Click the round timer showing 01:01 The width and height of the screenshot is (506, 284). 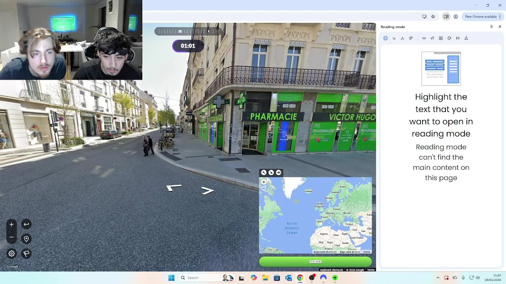click(188, 46)
